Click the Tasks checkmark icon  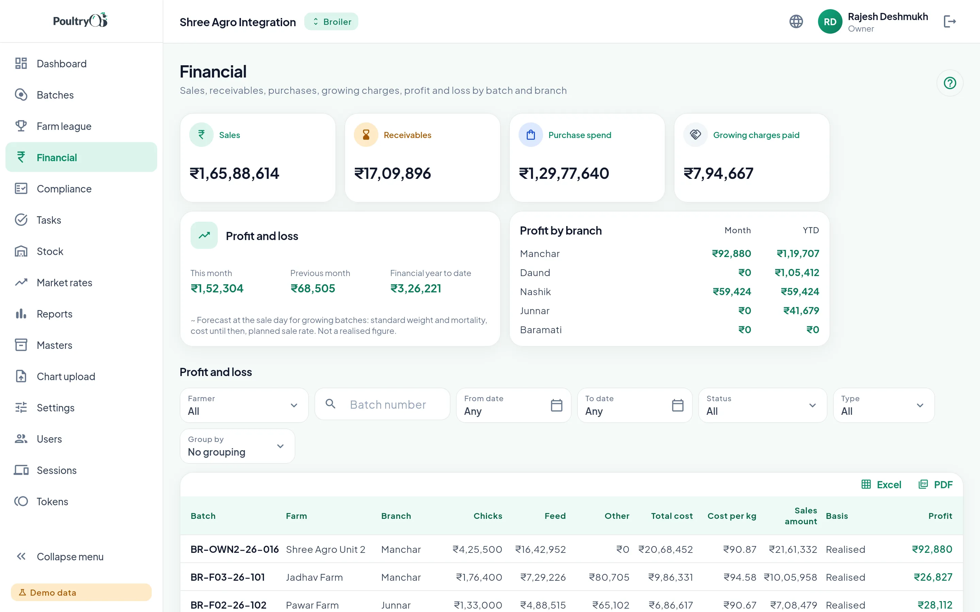[x=21, y=220]
